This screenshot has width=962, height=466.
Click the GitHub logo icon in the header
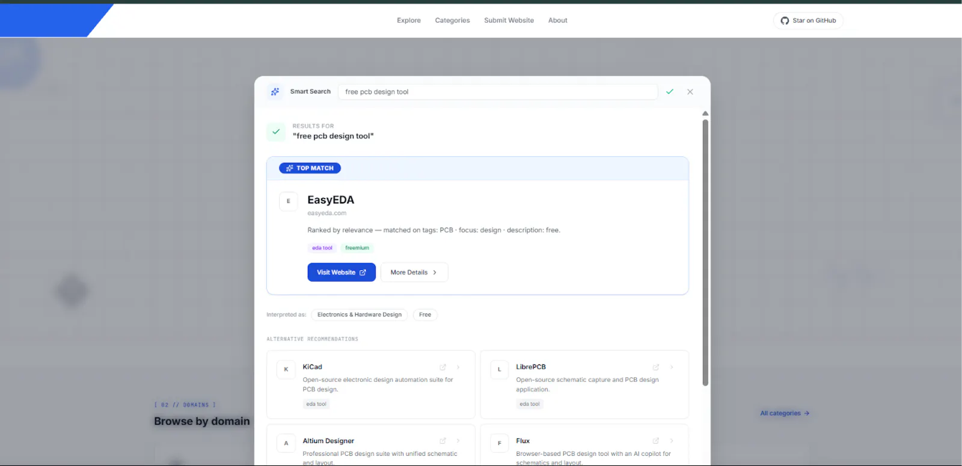pyautogui.click(x=785, y=20)
